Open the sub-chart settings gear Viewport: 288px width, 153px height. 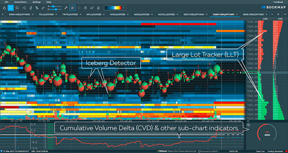point(248,125)
